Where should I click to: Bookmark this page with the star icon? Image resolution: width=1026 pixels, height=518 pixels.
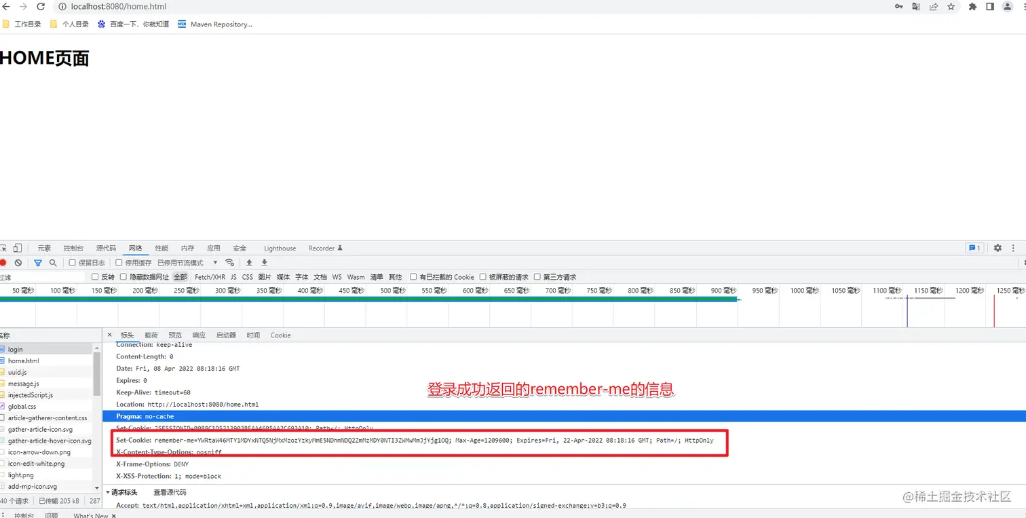[951, 7]
